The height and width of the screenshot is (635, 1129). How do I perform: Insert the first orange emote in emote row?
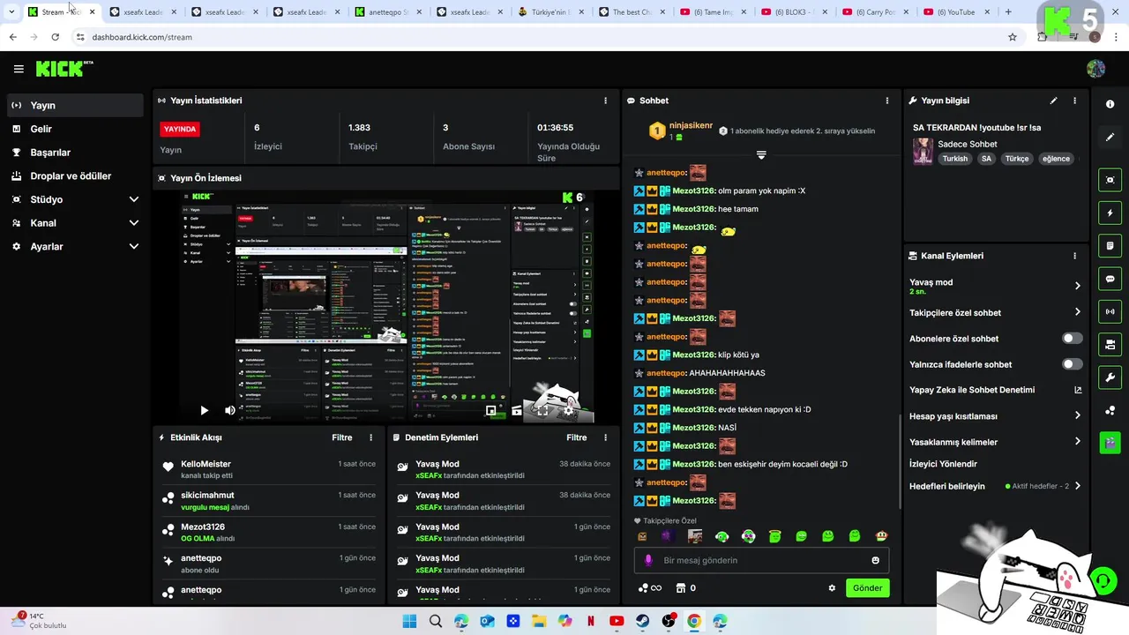point(642,536)
